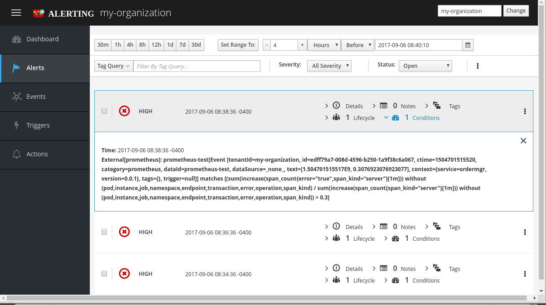
Task: Set time range to 7d
Action: pyautogui.click(x=182, y=45)
